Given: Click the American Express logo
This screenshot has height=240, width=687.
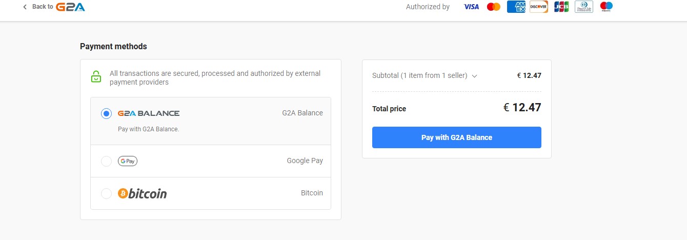Looking at the screenshot, I should (x=516, y=7).
